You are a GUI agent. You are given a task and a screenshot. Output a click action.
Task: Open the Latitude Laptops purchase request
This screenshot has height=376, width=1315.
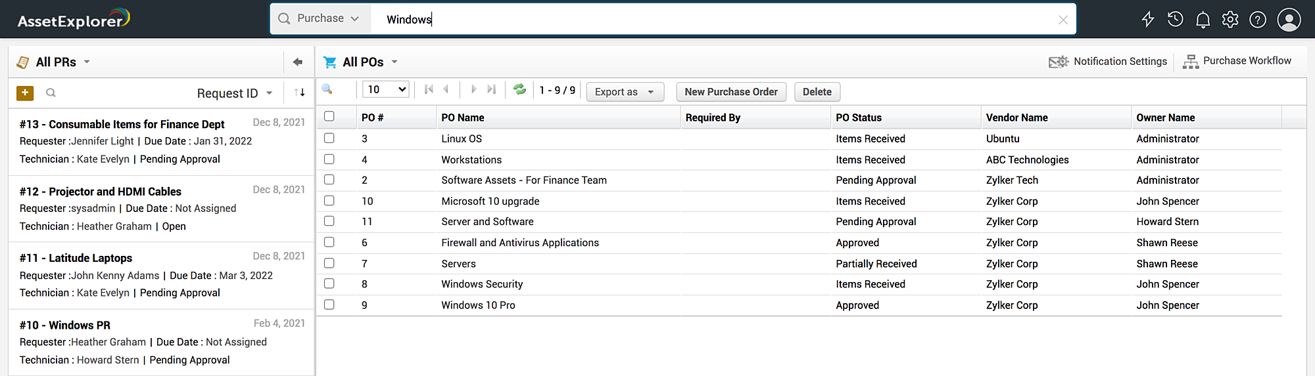91,258
